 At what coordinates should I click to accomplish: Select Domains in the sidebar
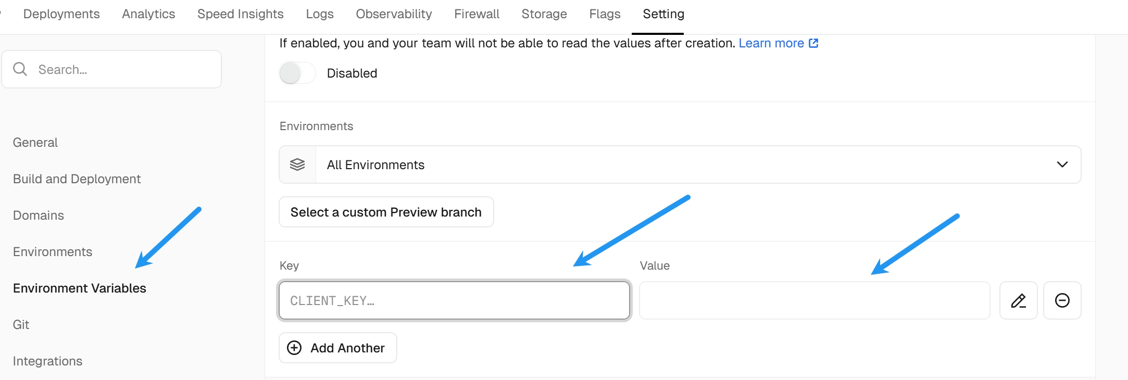pyautogui.click(x=39, y=216)
